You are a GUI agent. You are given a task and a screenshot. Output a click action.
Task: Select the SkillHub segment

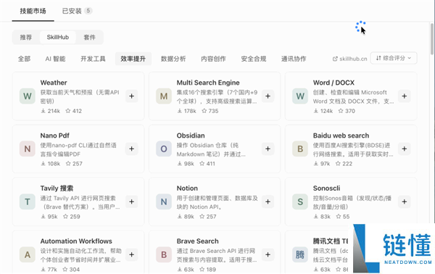pyautogui.click(x=58, y=37)
